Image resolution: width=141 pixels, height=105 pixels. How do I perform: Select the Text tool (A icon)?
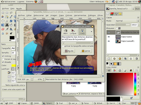click(7, 25)
